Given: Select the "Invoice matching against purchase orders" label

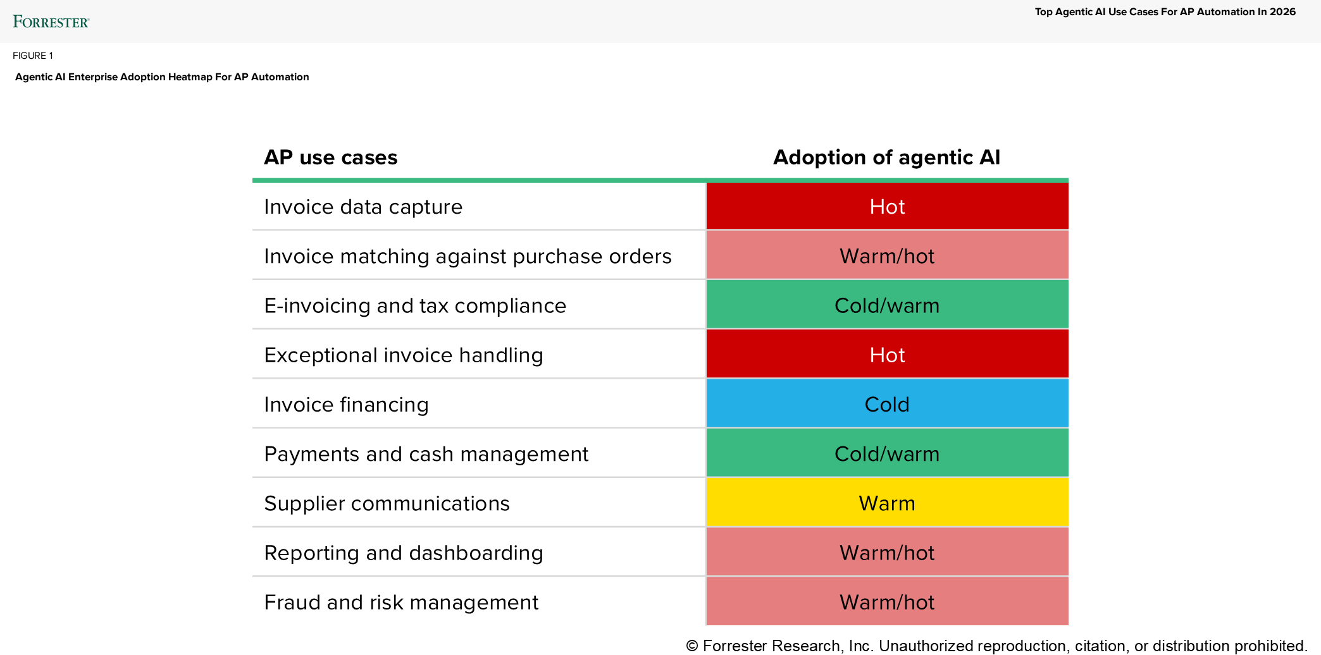Looking at the screenshot, I should (x=468, y=257).
